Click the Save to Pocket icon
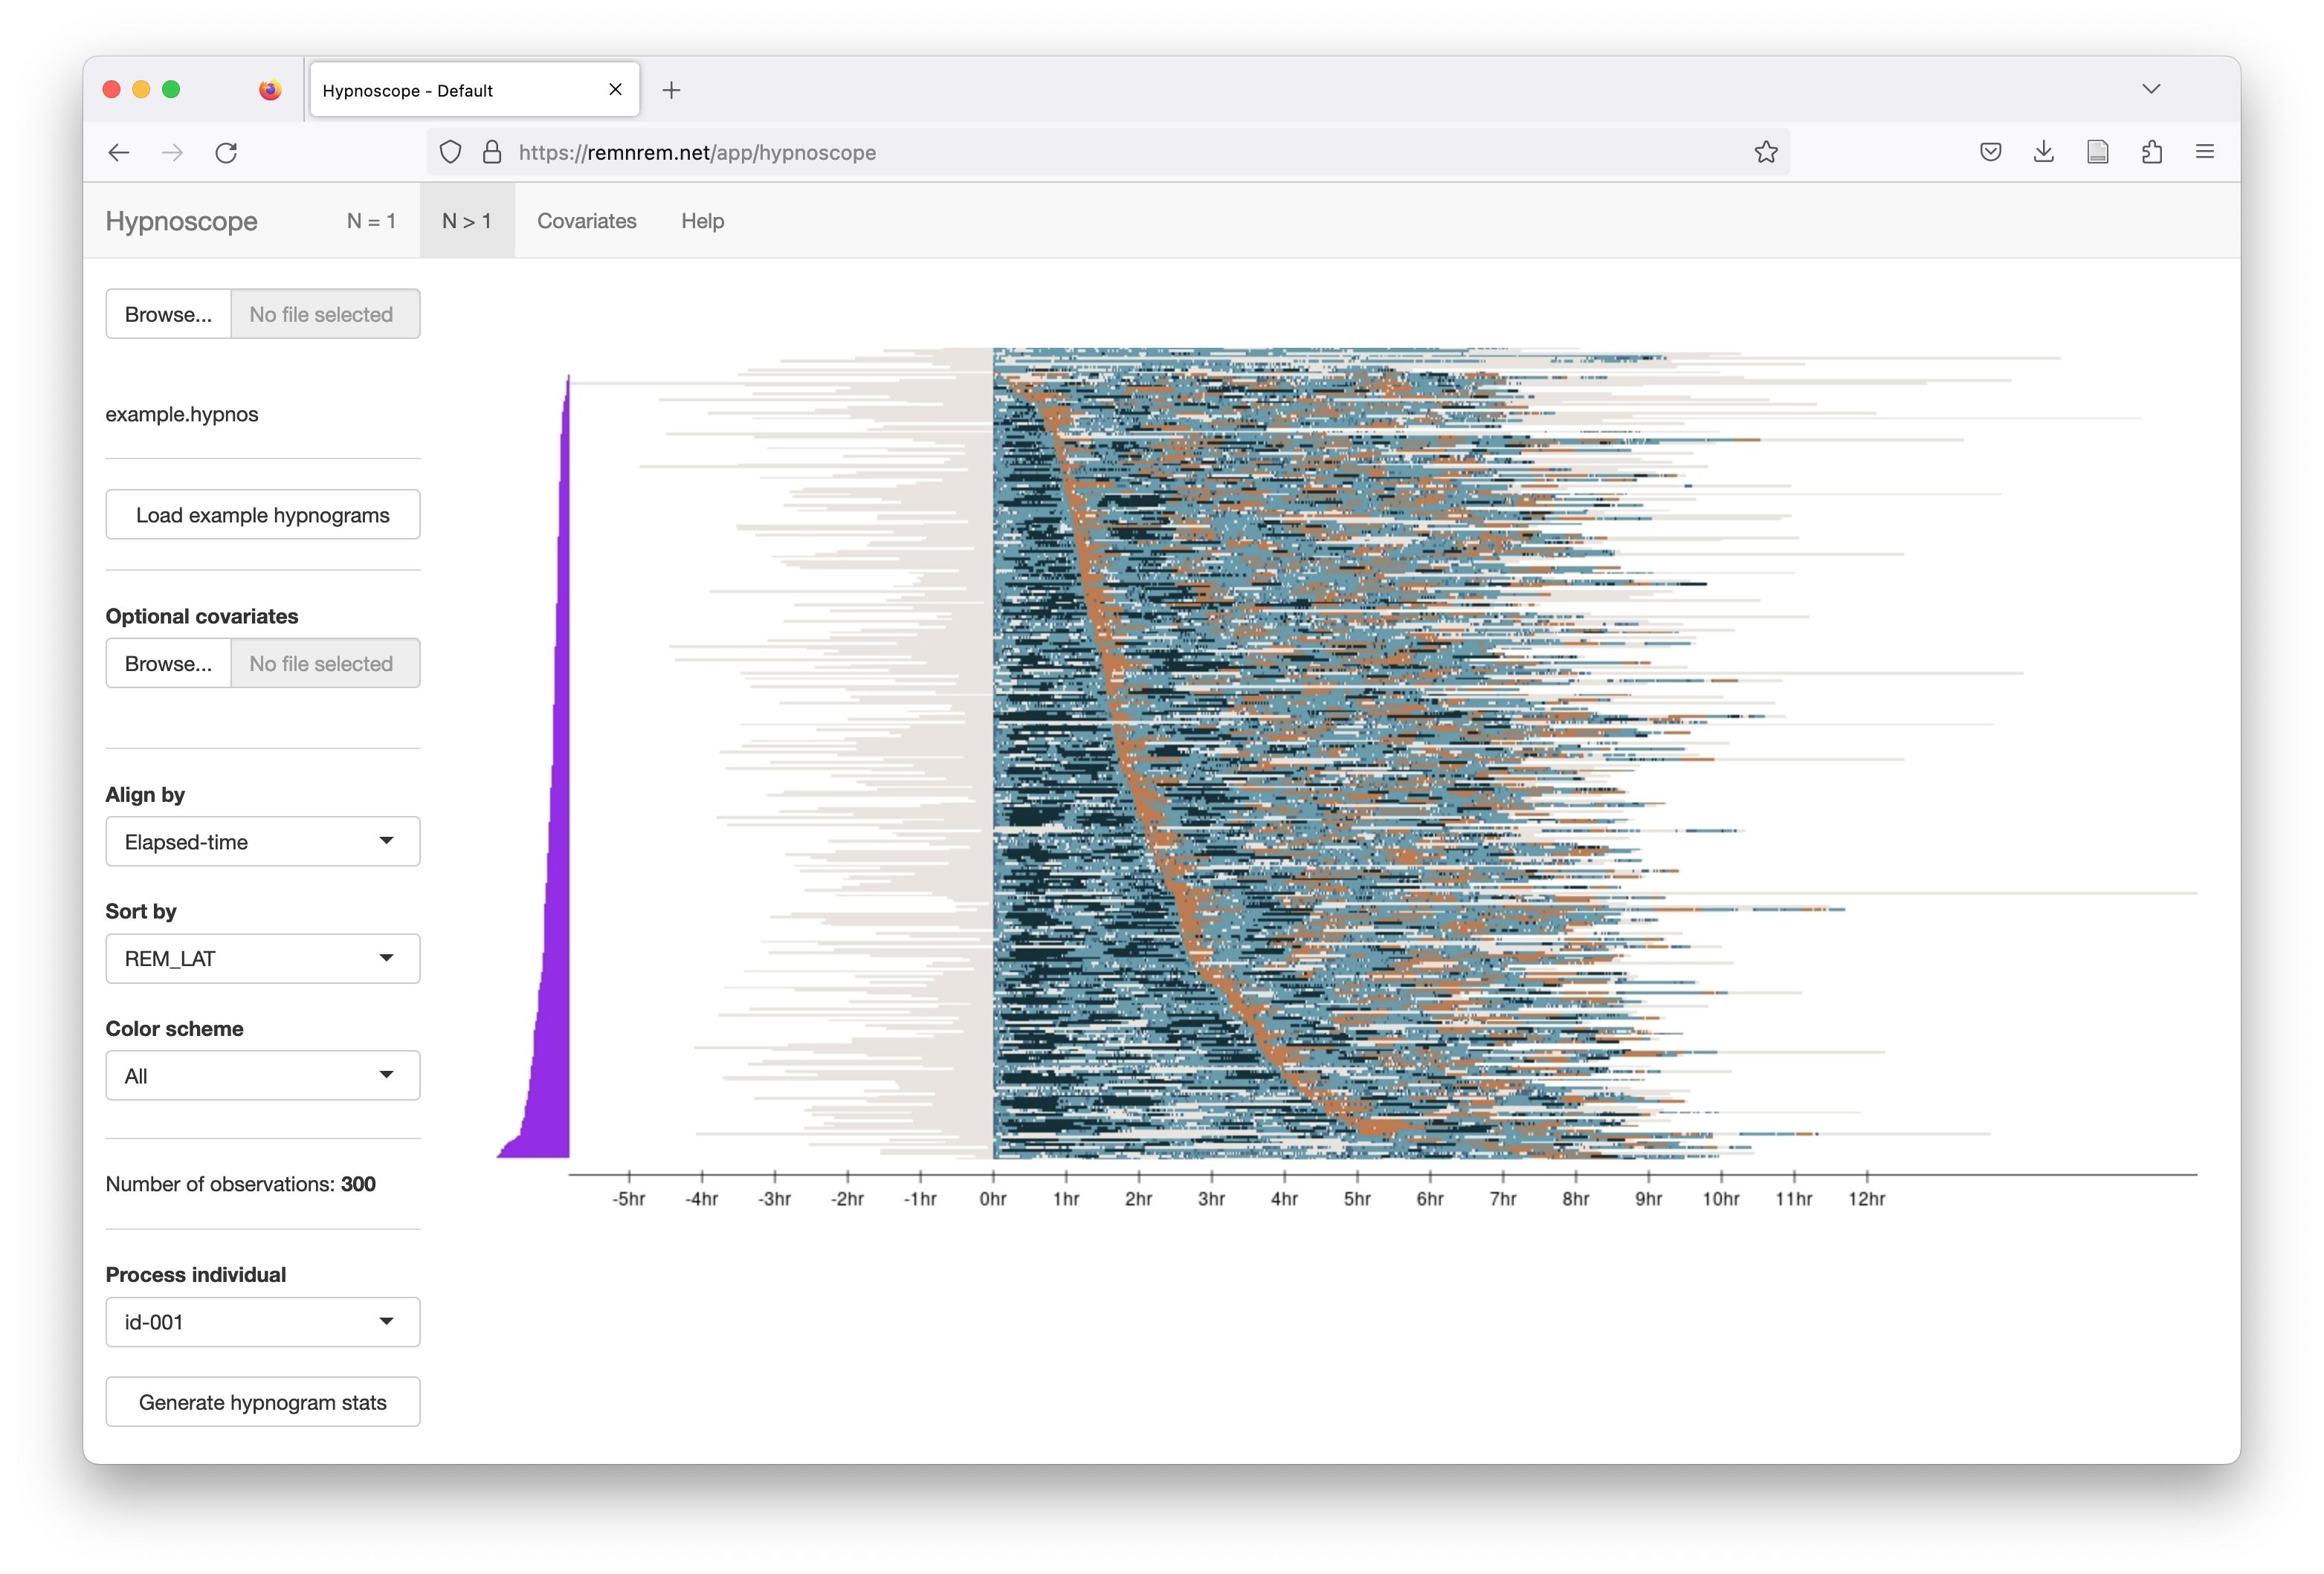 click(x=1990, y=152)
